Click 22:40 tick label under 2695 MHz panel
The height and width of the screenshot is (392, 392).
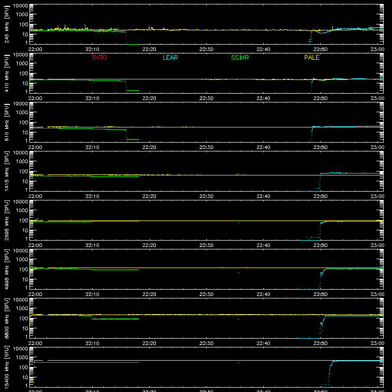[263, 245]
